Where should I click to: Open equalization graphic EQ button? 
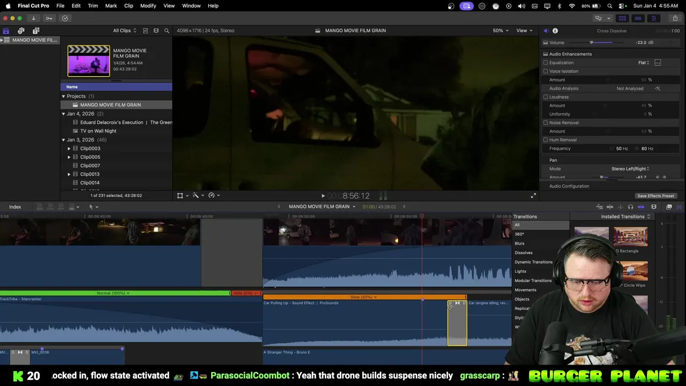(658, 63)
